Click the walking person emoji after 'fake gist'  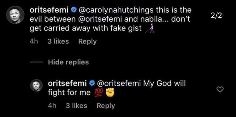coord(150,28)
